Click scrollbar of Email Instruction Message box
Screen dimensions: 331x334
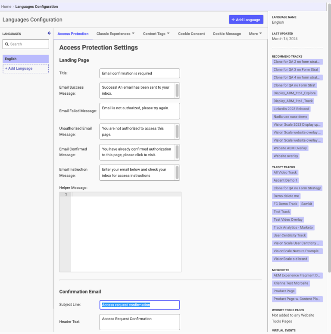(177, 173)
